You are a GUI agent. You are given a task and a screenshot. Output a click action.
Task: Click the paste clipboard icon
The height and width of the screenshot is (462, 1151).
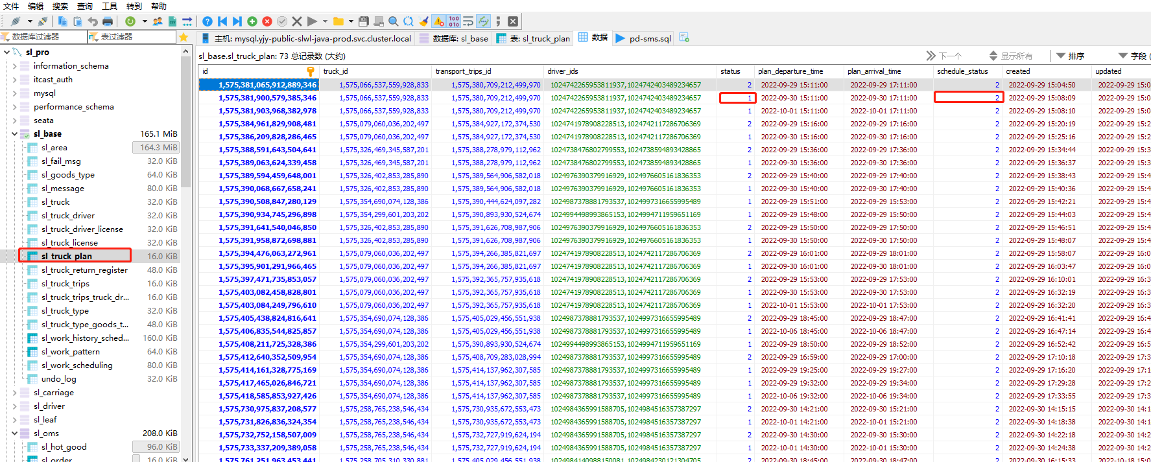click(78, 21)
